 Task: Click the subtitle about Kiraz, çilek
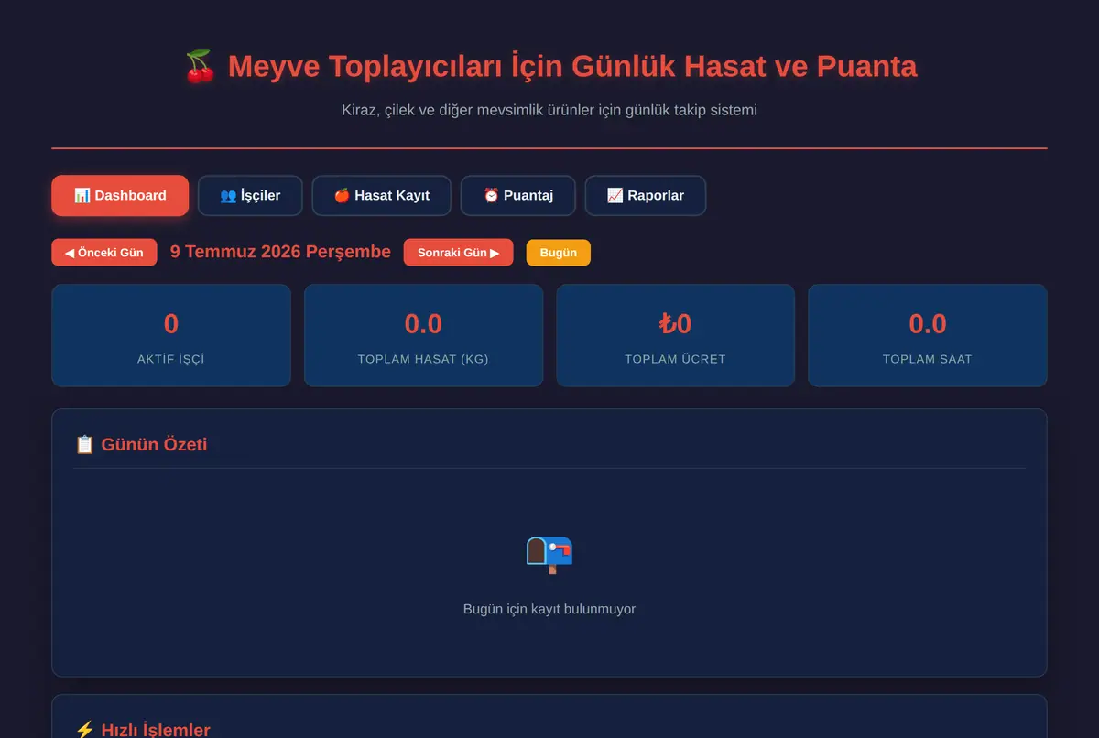click(x=549, y=110)
